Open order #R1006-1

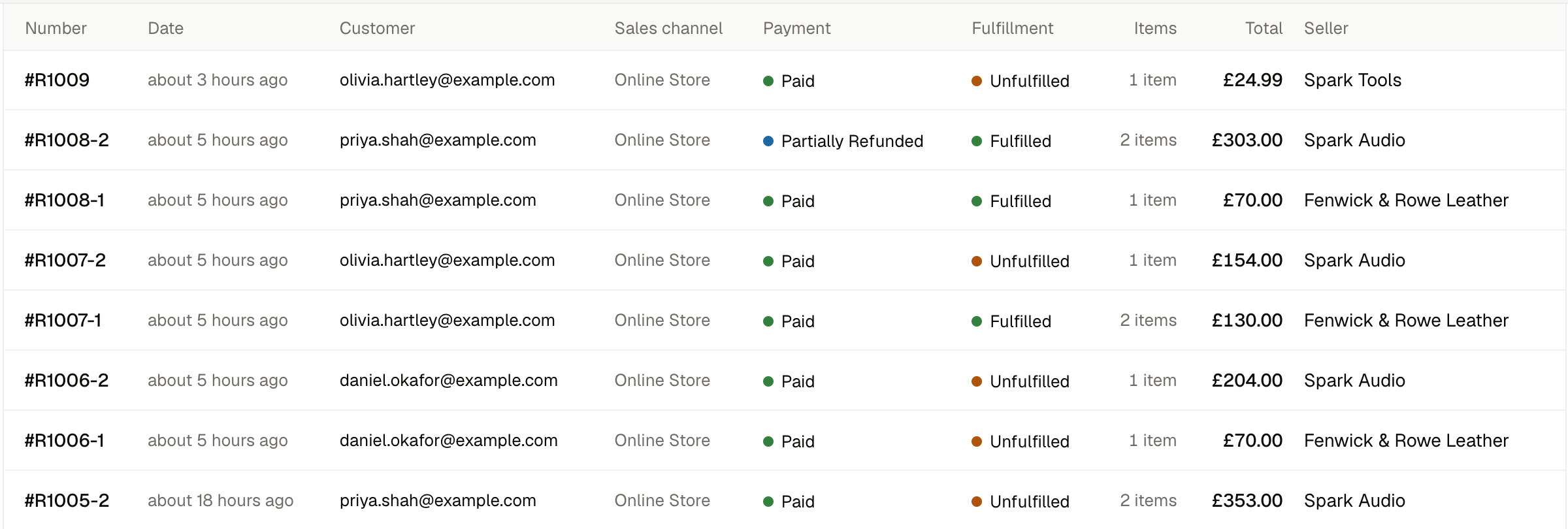tap(65, 441)
